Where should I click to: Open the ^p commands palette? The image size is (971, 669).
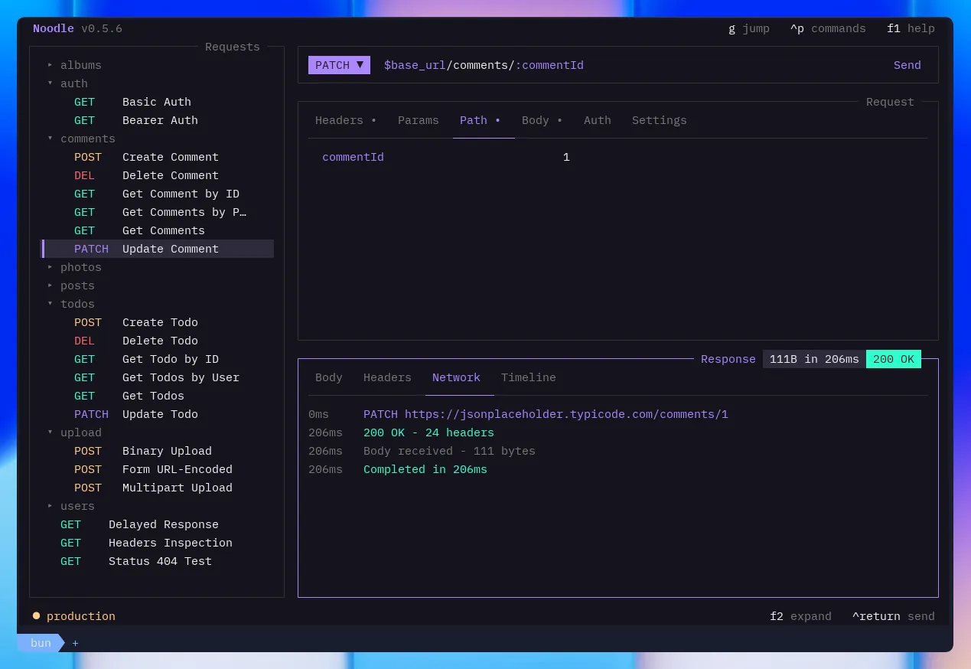[828, 28]
